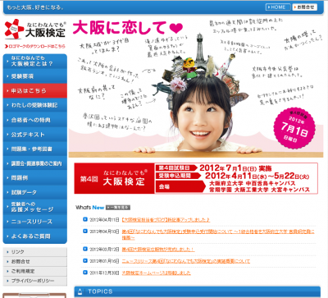Click the pink 7月1日 round date badge
The width and height of the screenshot is (328, 298).
294,128
